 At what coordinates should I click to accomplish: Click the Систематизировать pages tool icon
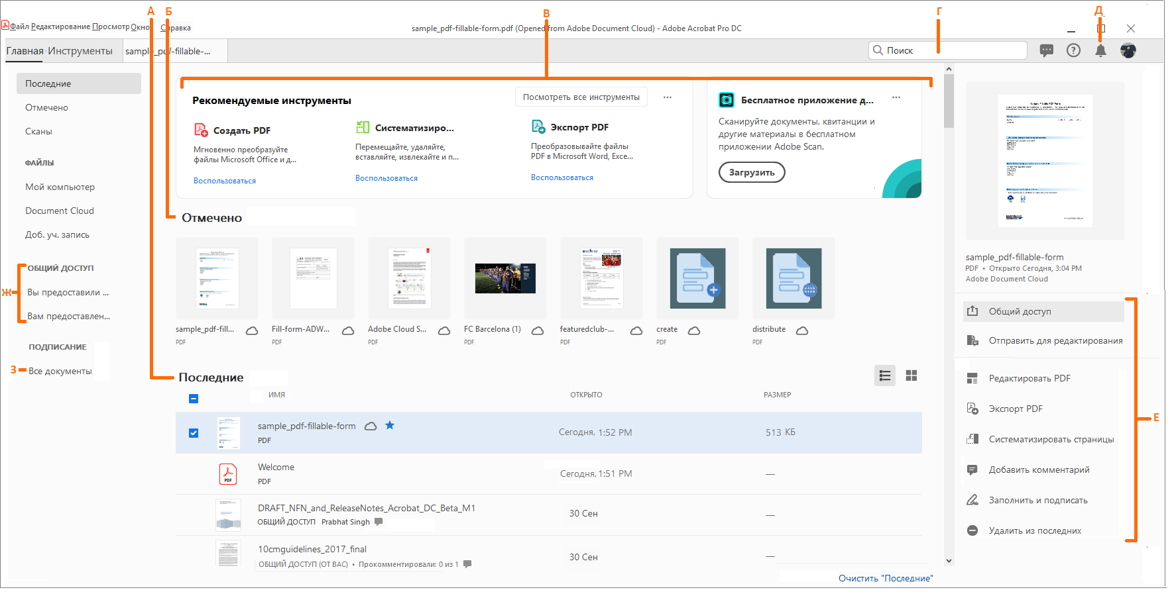pyautogui.click(x=363, y=127)
